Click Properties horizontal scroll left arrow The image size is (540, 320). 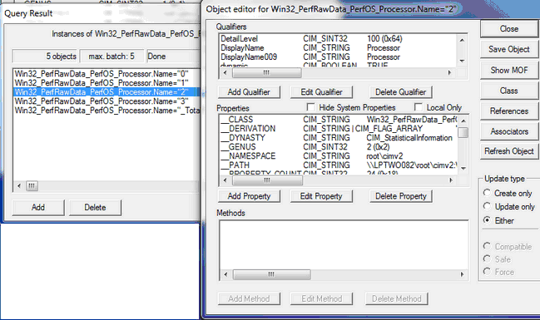[x=225, y=180]
